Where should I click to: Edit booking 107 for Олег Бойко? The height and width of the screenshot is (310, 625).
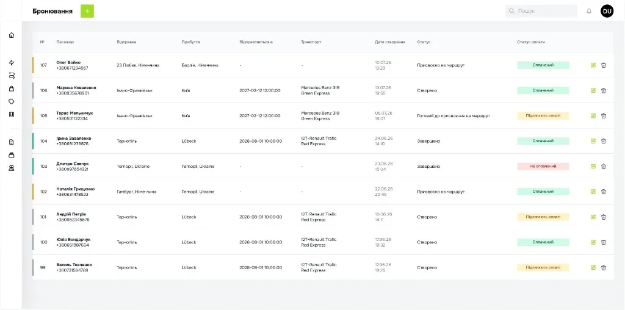593,65
